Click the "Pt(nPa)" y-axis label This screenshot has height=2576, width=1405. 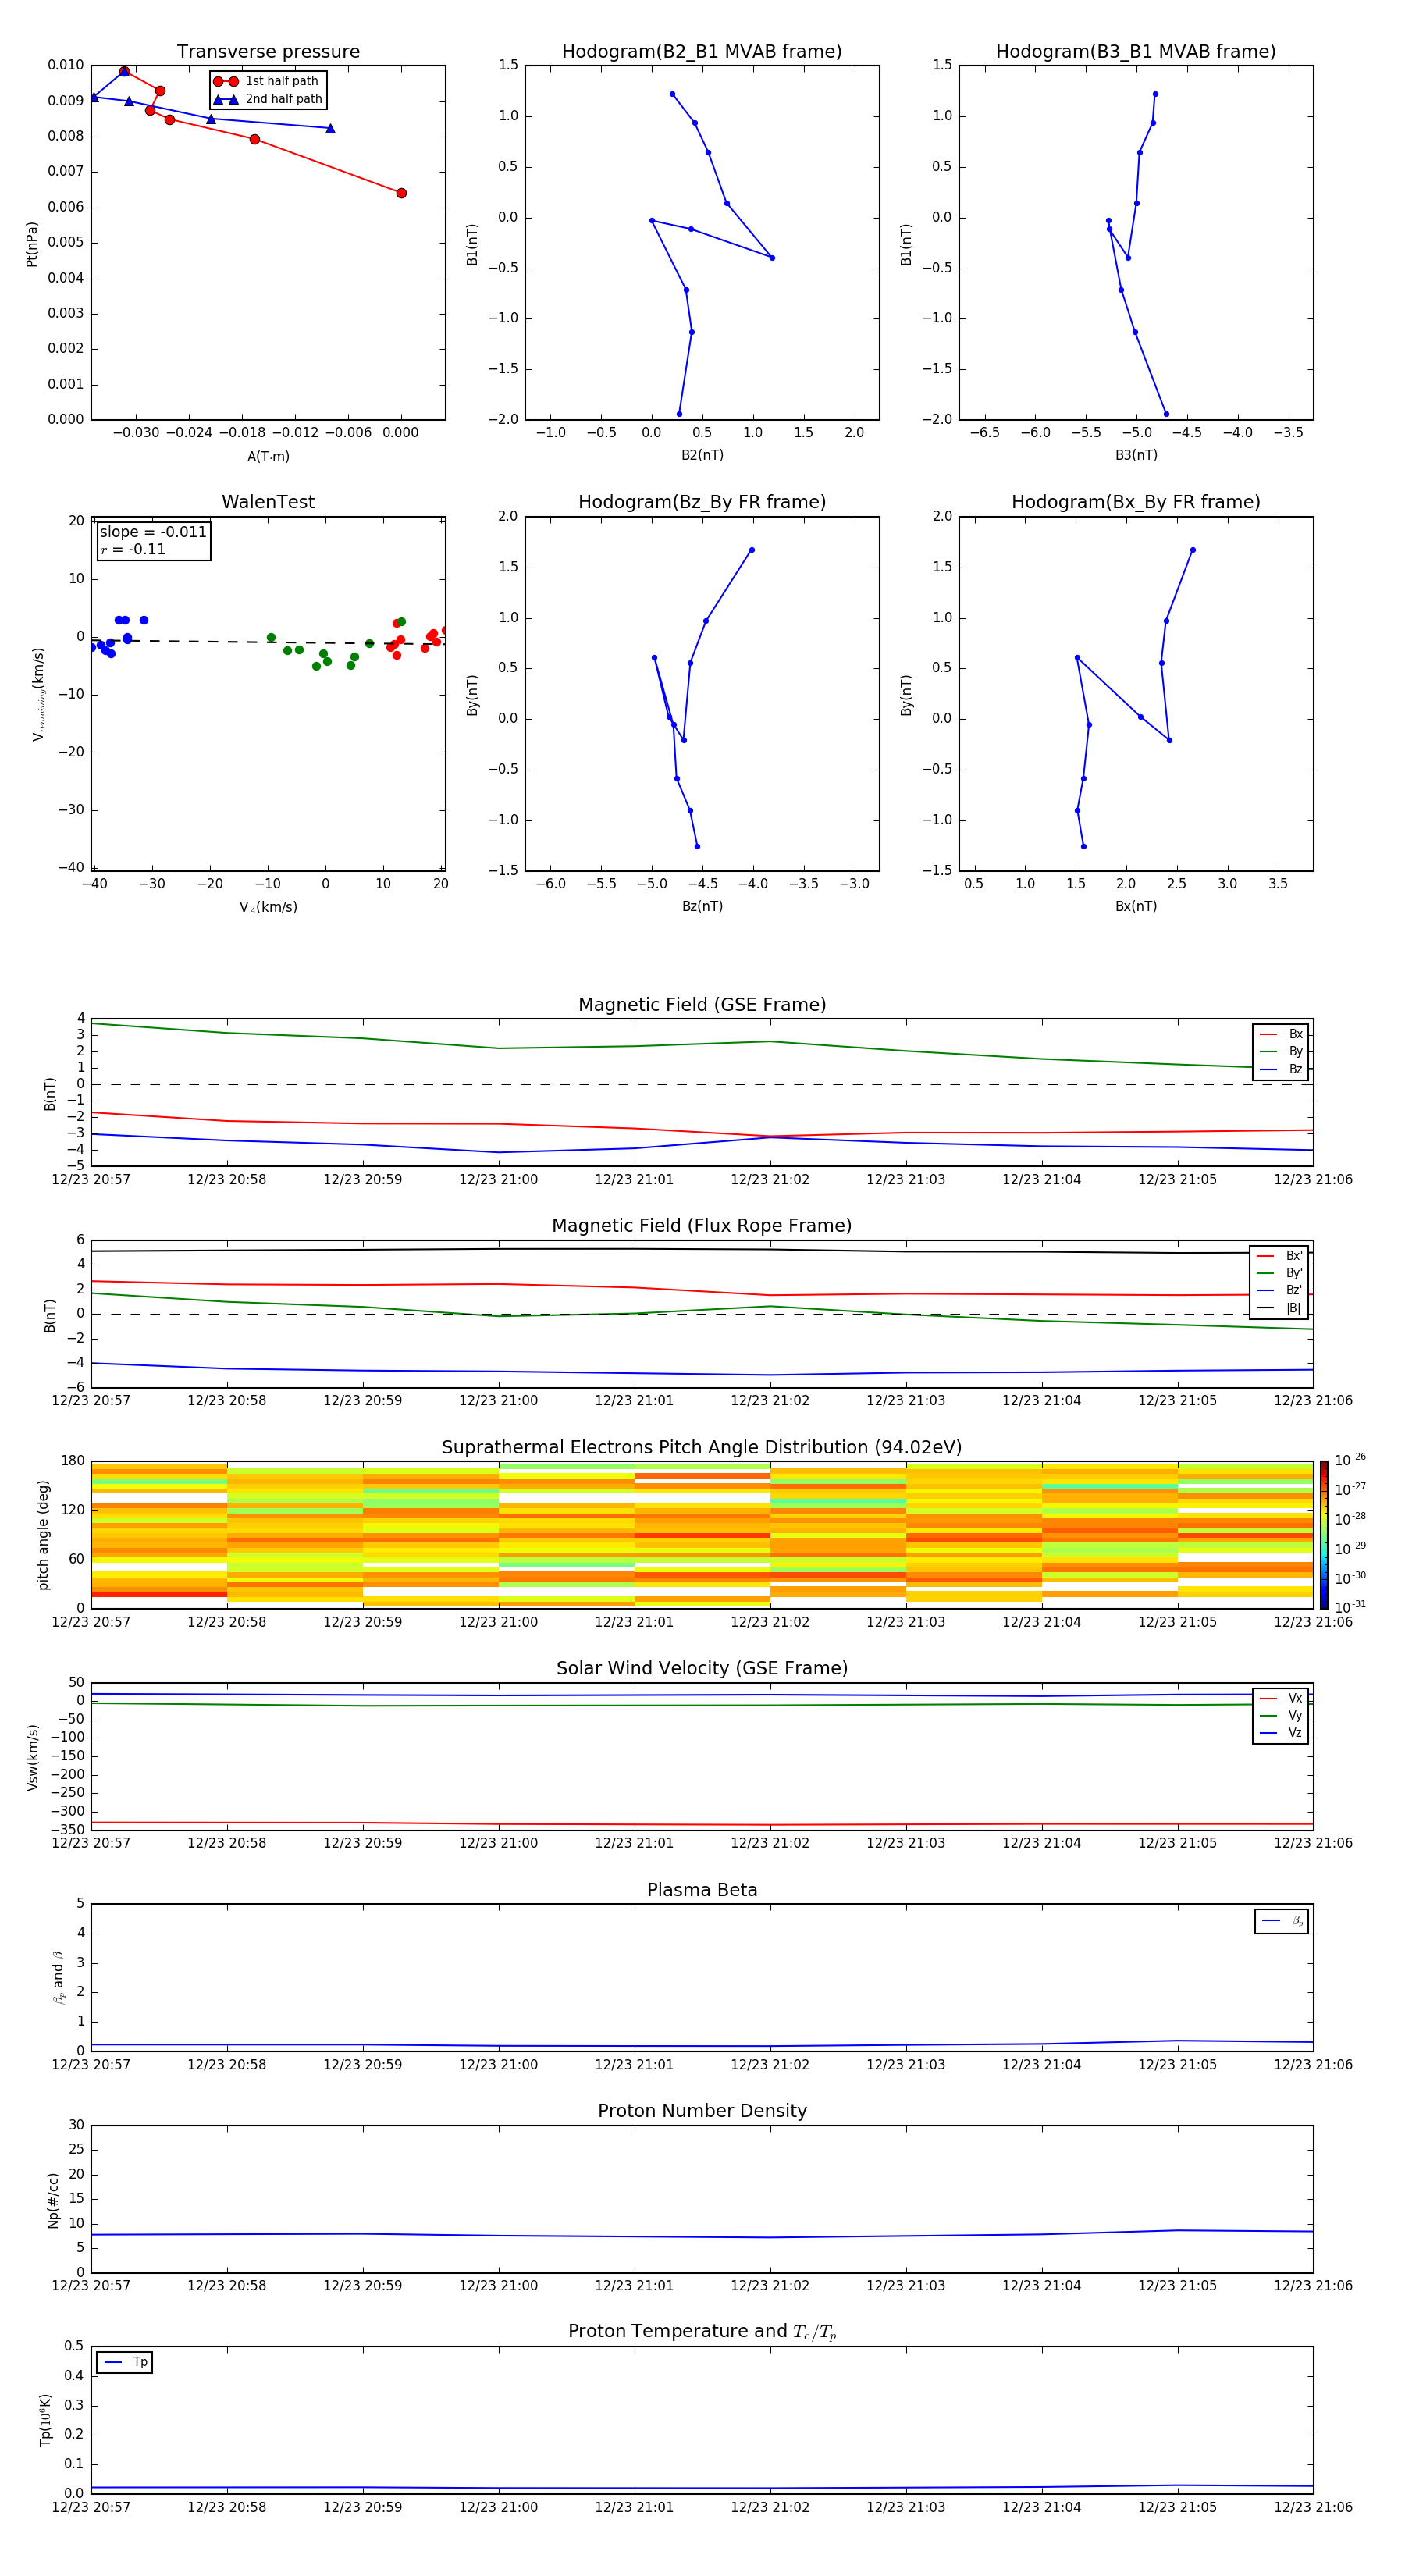32,244
